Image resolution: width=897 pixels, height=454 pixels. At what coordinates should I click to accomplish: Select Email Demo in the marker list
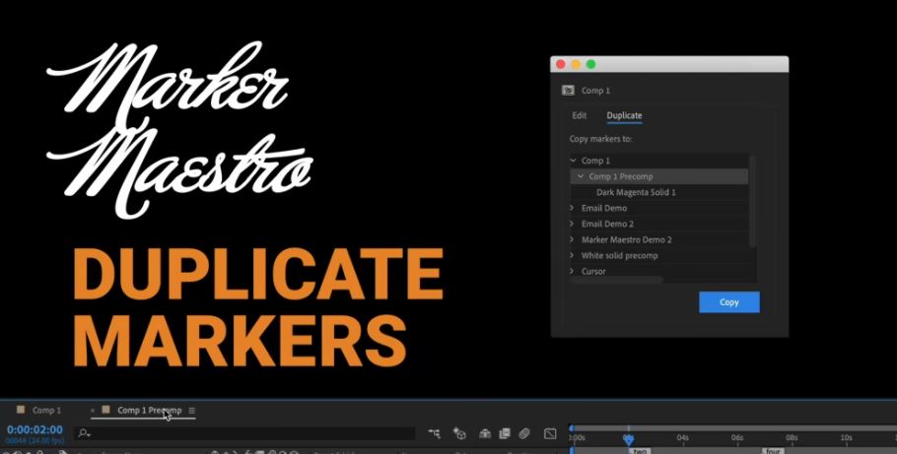[604, 208]
